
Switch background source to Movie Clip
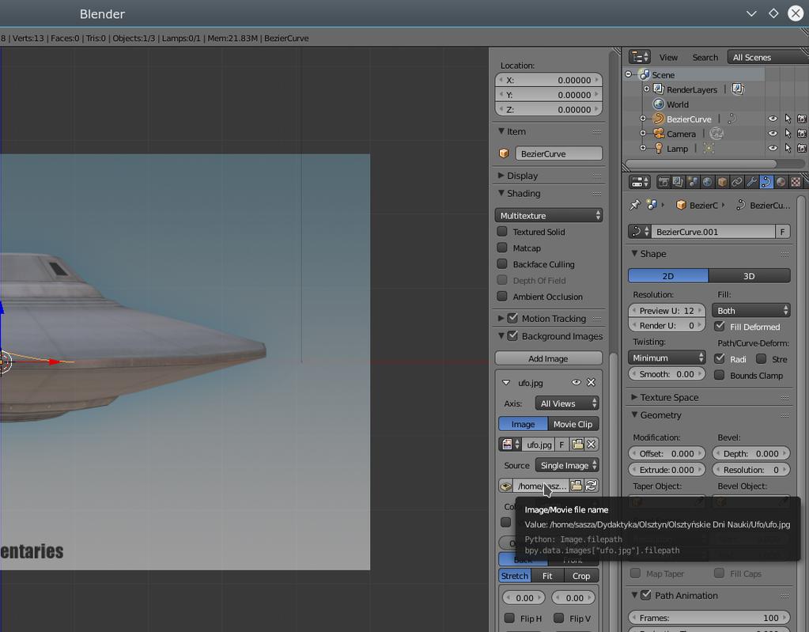point(573,424)
